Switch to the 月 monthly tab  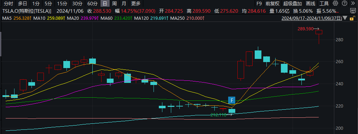(x=124, y=4)
